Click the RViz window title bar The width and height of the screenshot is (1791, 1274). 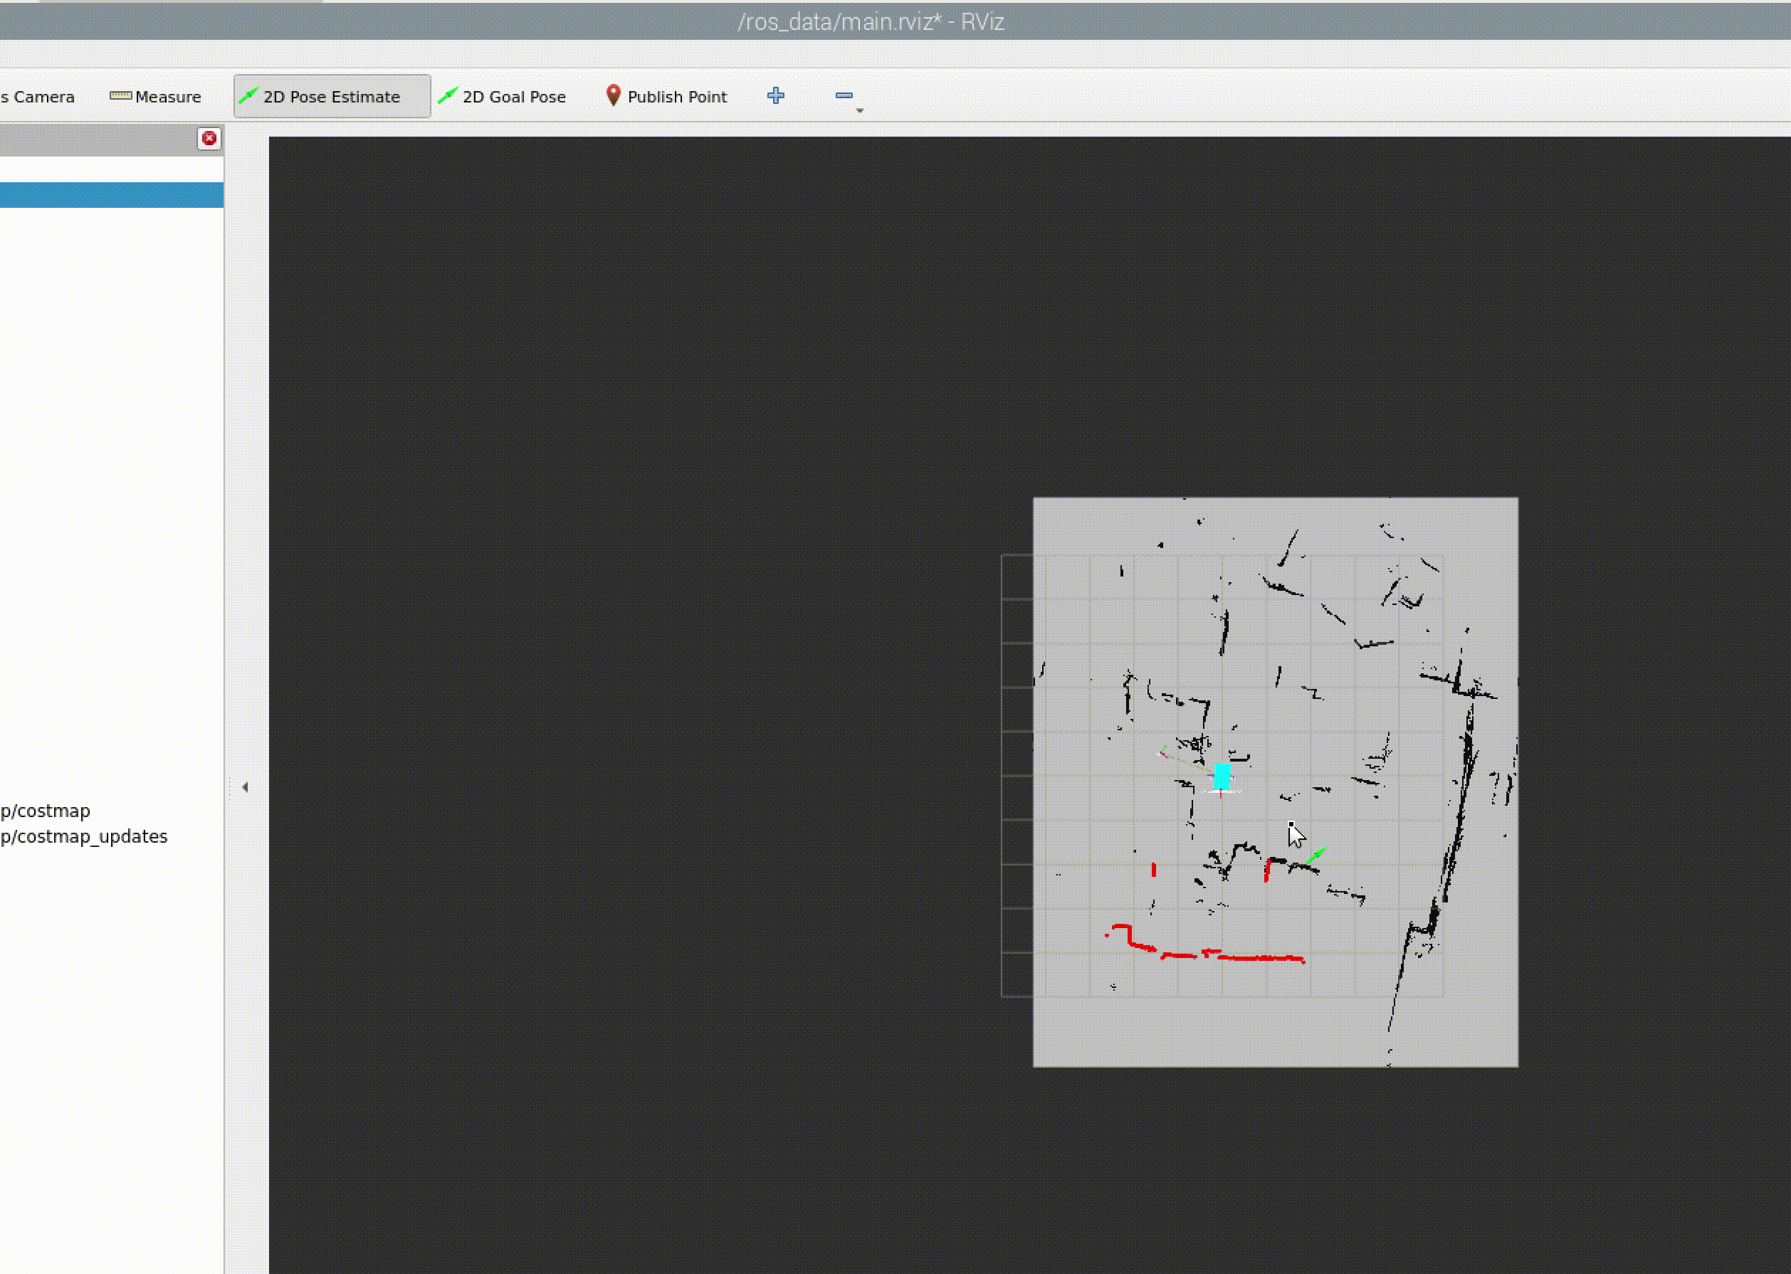[871, 21]
